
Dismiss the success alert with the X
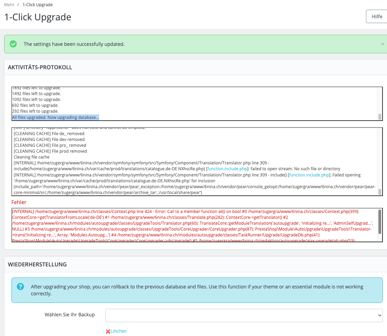383,44
